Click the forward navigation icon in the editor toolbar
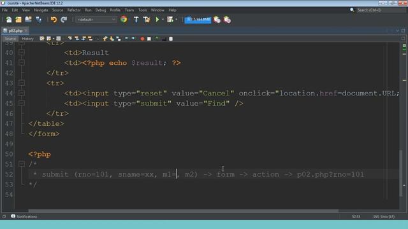This screenshot has height=229, width=408. (x=59, y=39)
